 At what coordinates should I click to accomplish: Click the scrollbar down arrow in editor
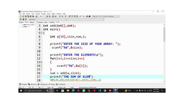[x=164, y=82]
